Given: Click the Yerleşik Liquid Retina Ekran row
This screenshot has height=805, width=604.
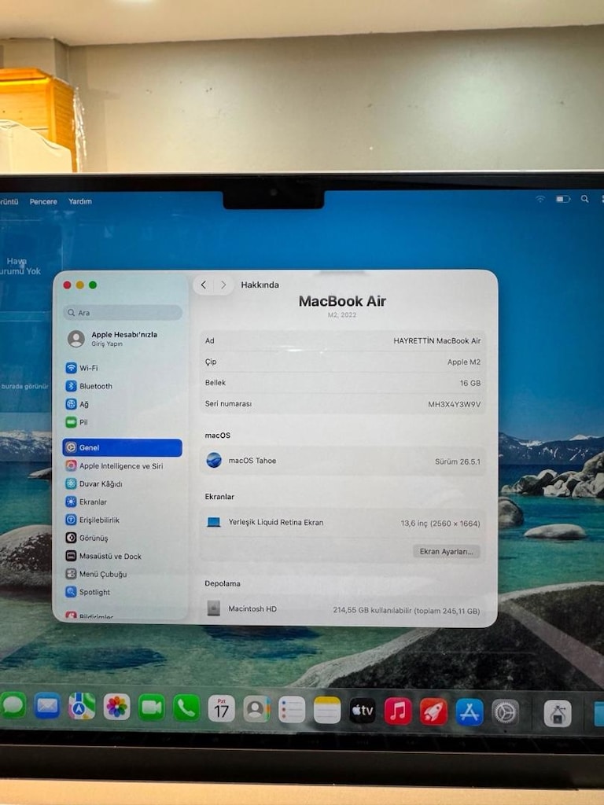Looking at the screenshot, I should (x=343, y=523).
